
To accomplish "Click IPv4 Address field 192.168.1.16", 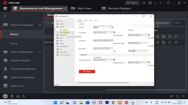I will (103, 32).
